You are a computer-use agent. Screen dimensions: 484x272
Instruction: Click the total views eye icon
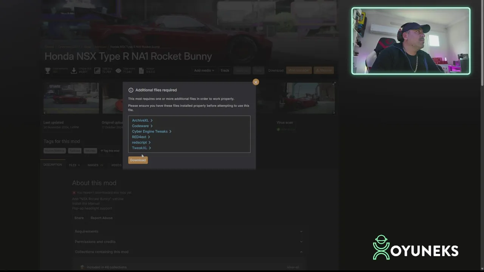tap(118, 71)
